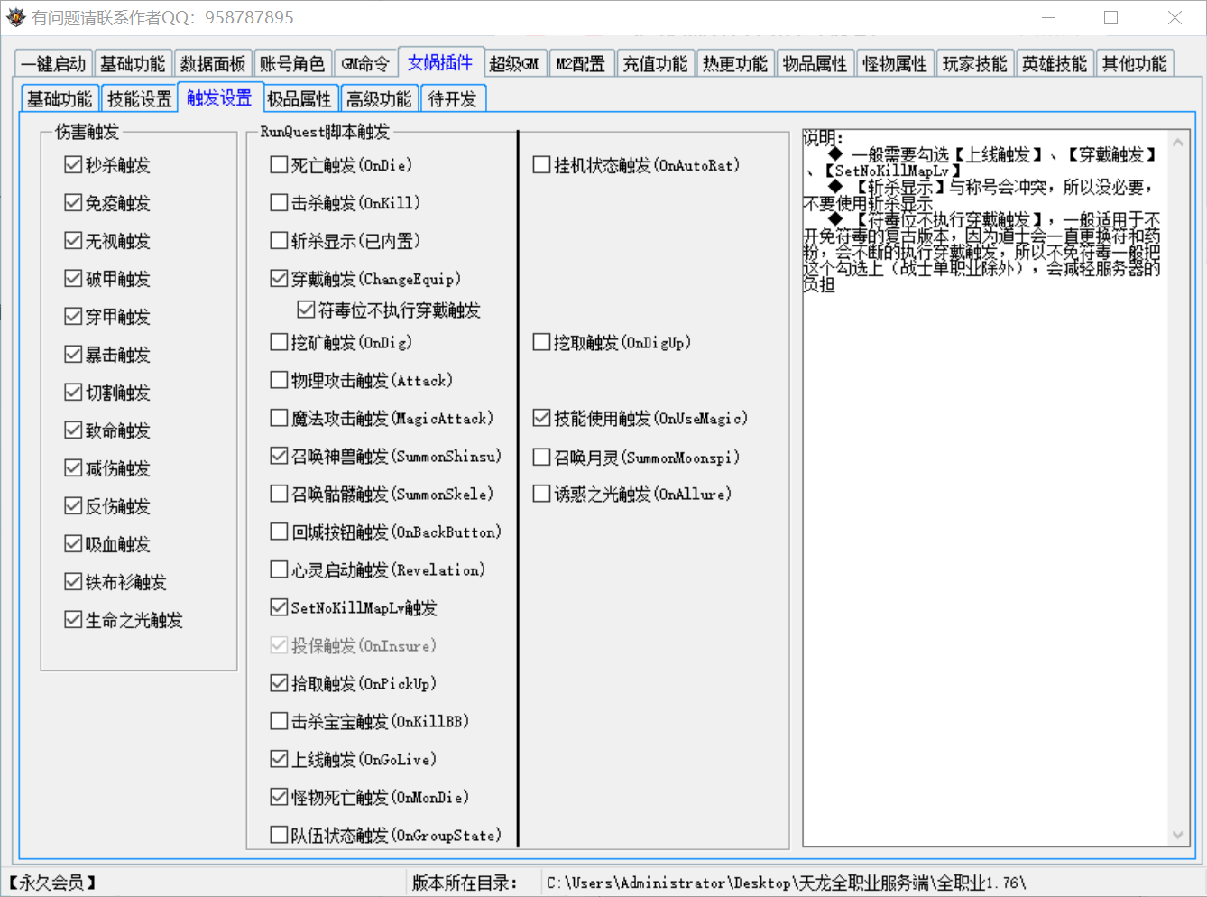Toggle SetNoKillMapLv触发 checkbox
Viewport: 1207px width, 897px height.
(x=354, y=608)
